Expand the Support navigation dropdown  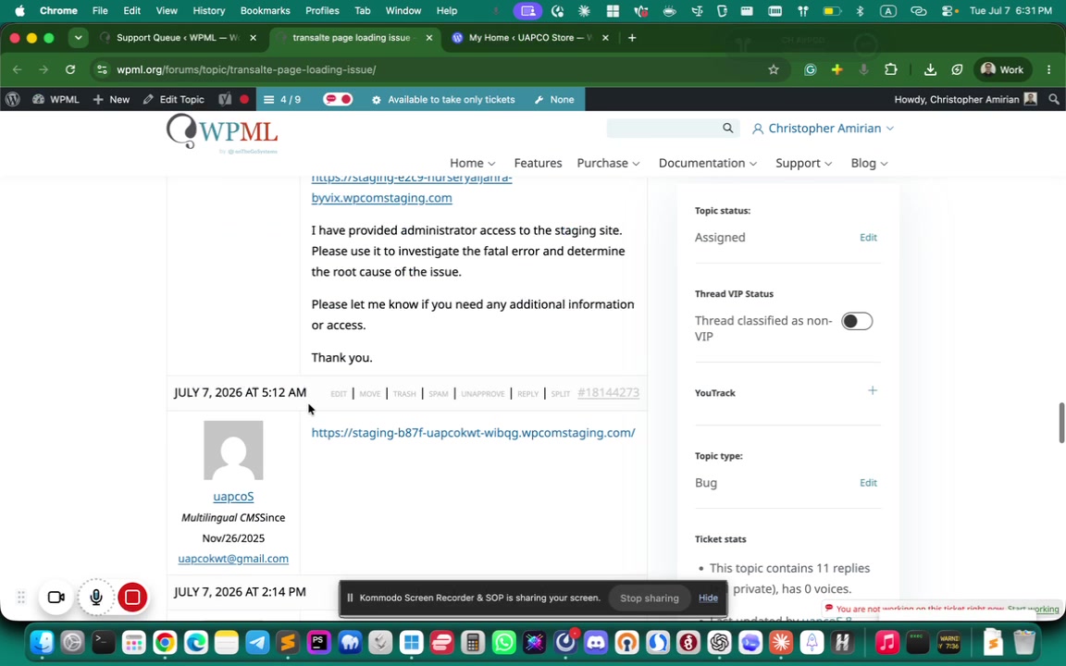pyautogui.click(x=803, y=163)
